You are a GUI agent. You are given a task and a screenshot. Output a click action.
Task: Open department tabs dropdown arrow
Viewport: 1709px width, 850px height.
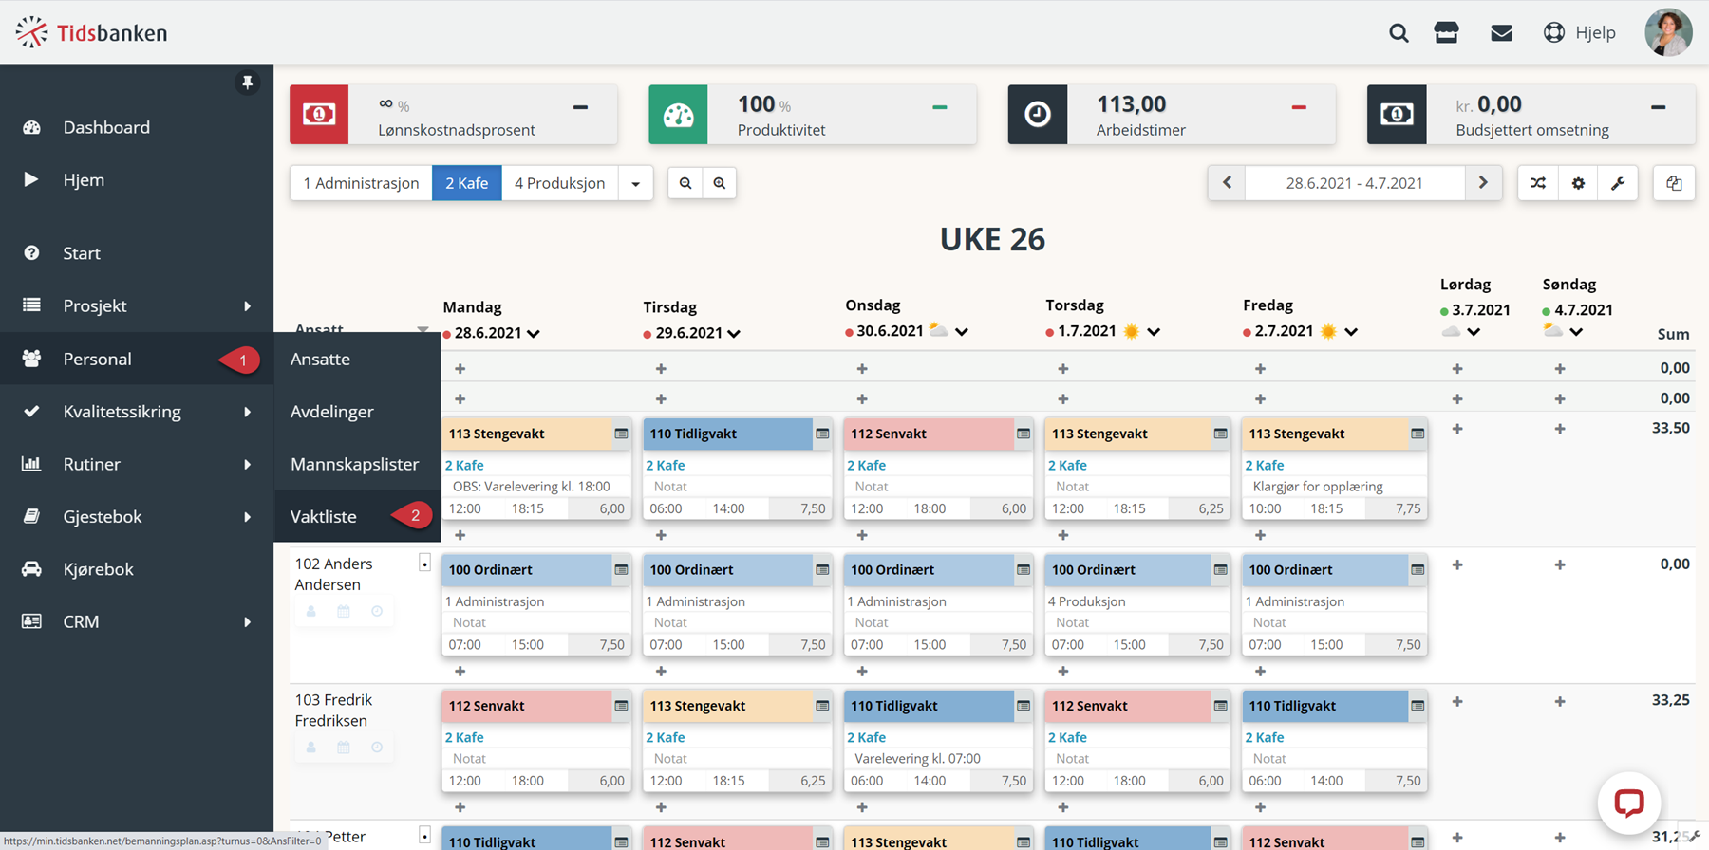(x=635, y=183)
